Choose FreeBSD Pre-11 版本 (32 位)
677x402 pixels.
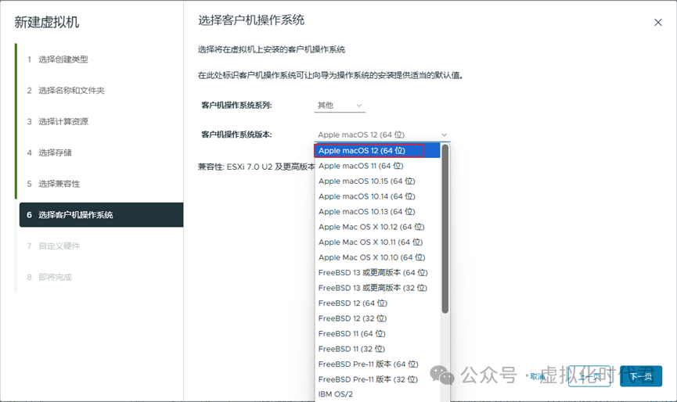(377, 379)
